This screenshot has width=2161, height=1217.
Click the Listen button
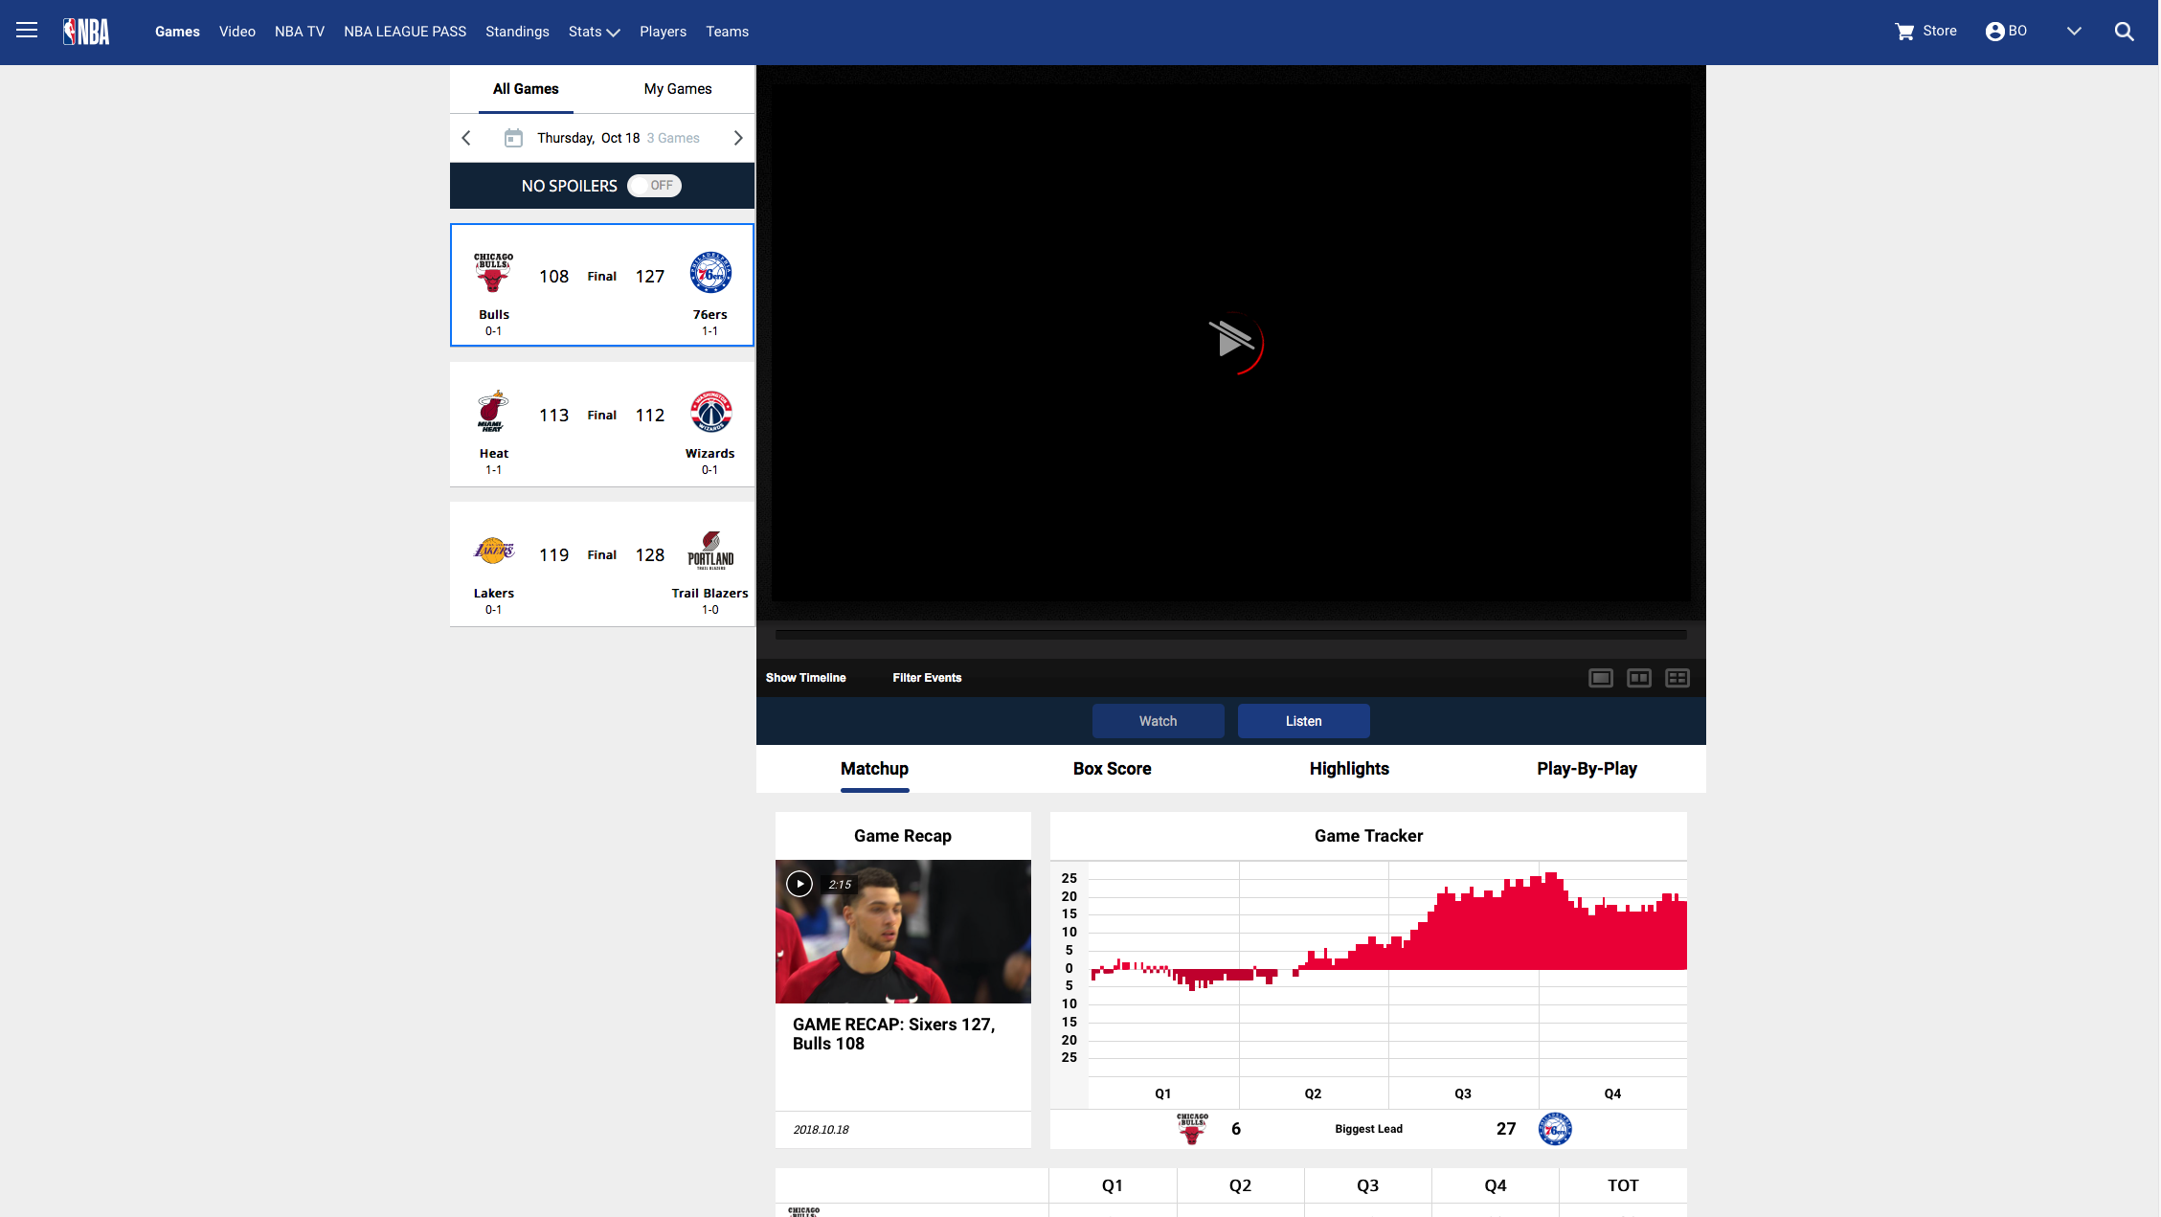coord(1303,721)
